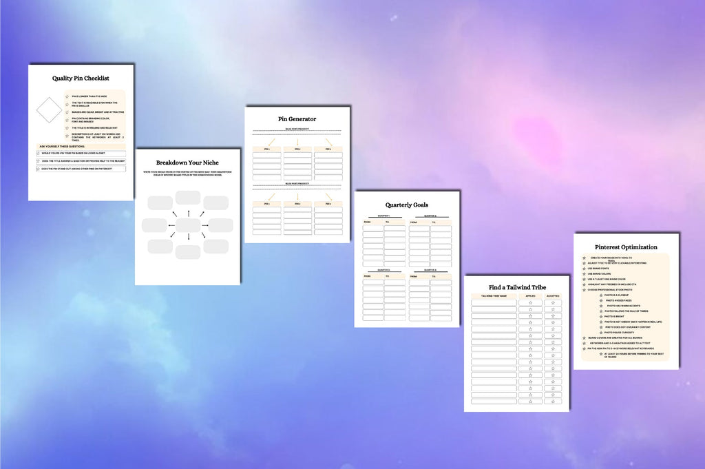
Task: Click 'The text is readable even when the pin is smaller'
Action: tap(94, 104)
